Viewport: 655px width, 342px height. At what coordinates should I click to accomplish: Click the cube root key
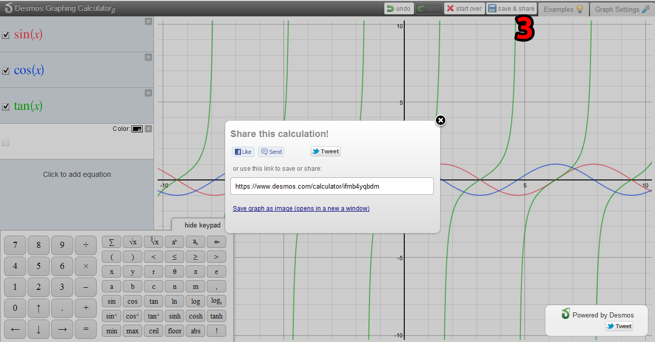click(x=154, y=242)
